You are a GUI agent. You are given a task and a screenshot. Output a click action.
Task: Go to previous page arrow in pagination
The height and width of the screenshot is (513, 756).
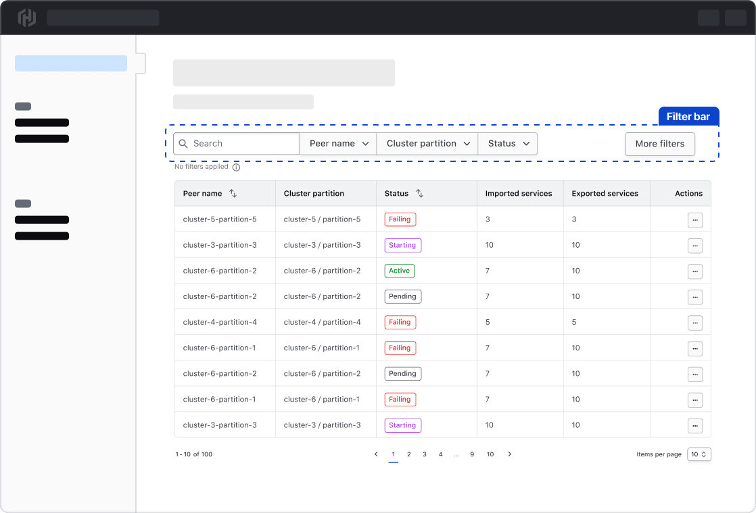click(x=376, y=454)
